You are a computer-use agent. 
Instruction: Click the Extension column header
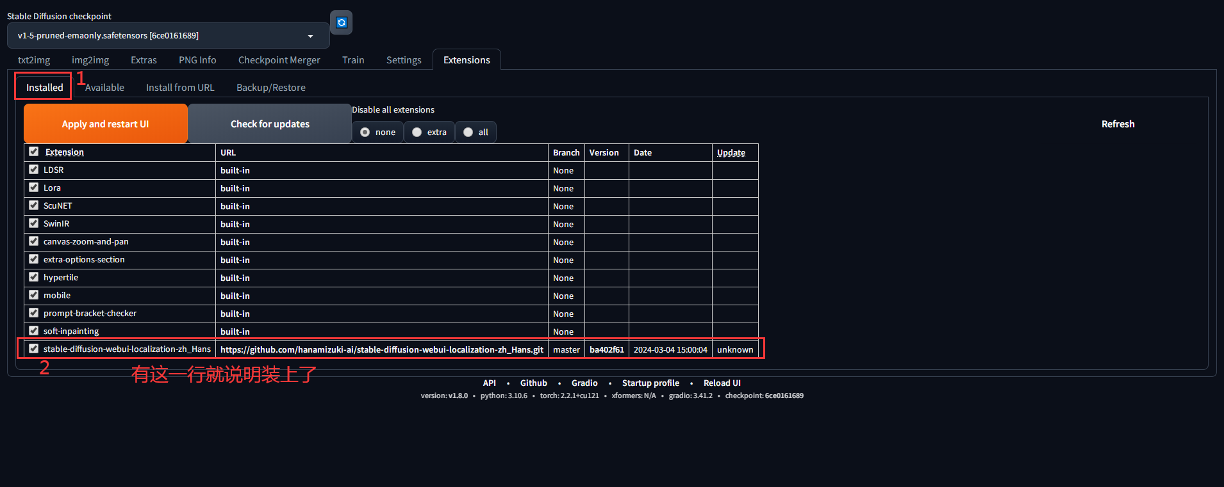(x=65, y=152)
